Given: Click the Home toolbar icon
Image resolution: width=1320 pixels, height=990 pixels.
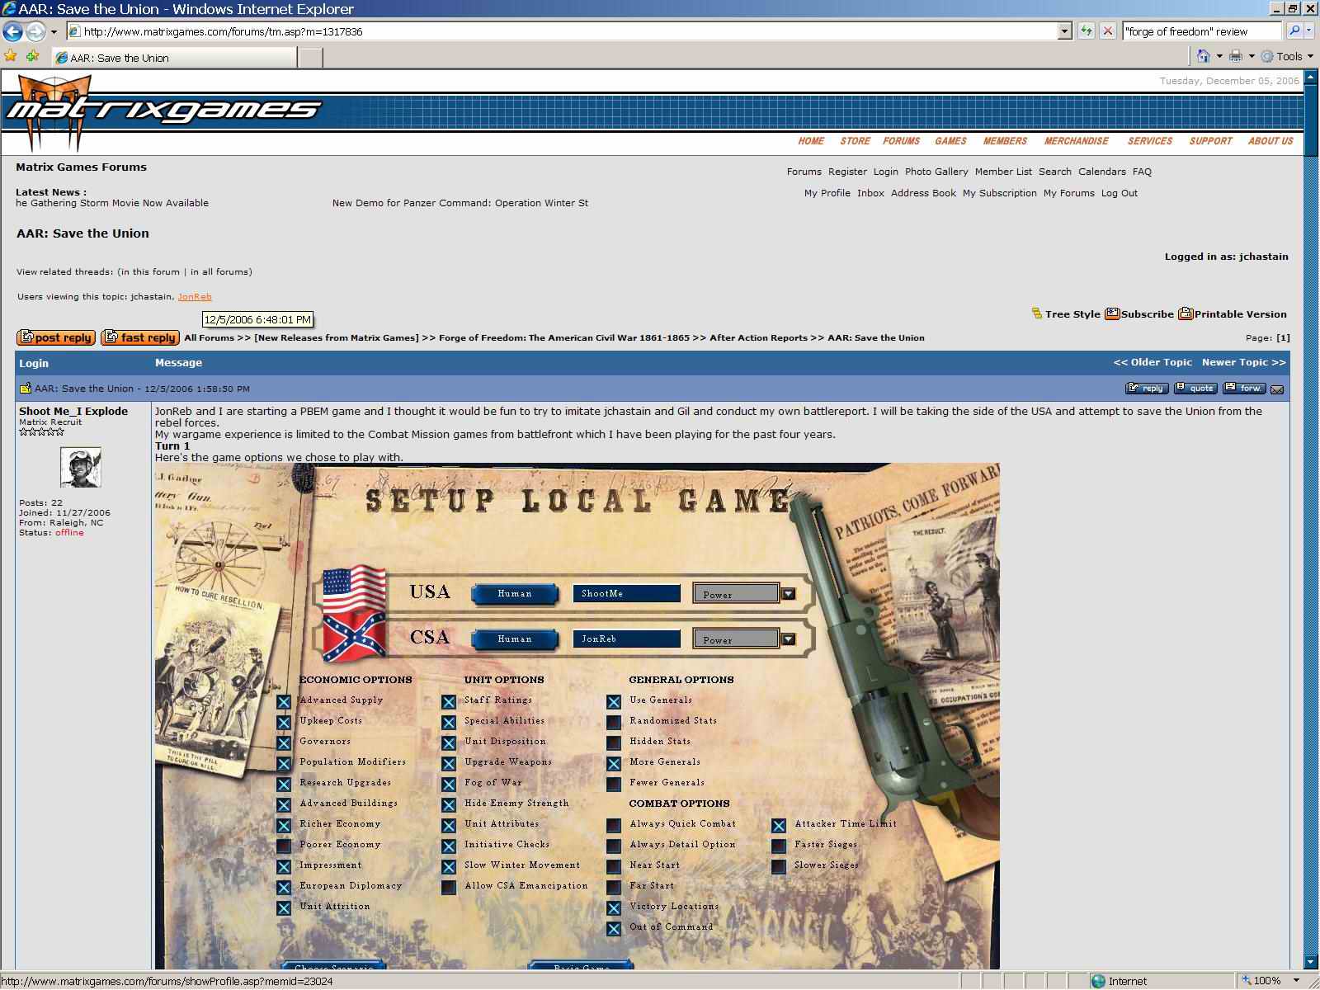Looking at the screenshot, I should click(x=1204, y=56).
